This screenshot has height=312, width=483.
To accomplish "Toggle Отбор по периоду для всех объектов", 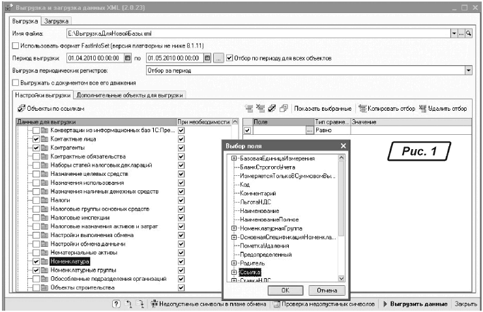I will 229,58.
